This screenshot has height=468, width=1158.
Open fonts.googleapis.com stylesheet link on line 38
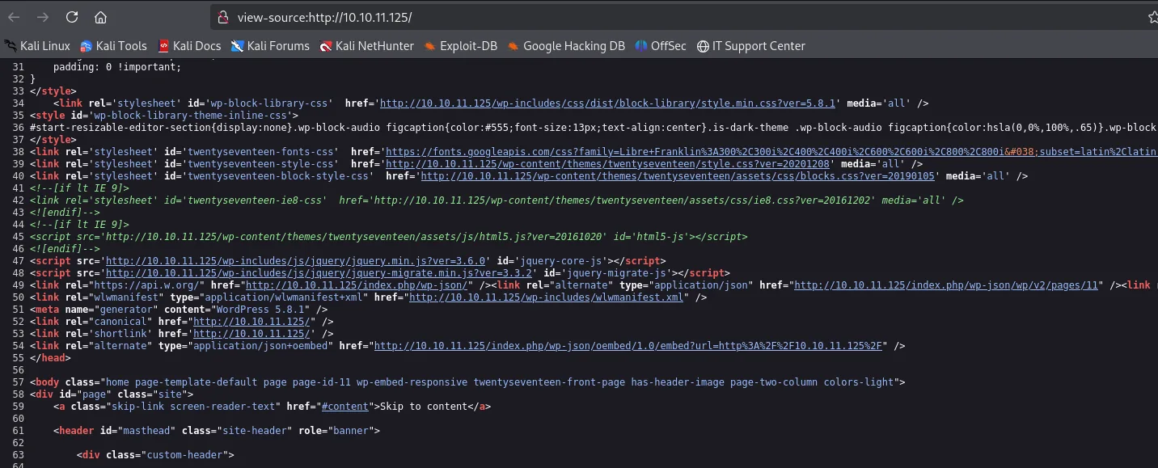771,151
